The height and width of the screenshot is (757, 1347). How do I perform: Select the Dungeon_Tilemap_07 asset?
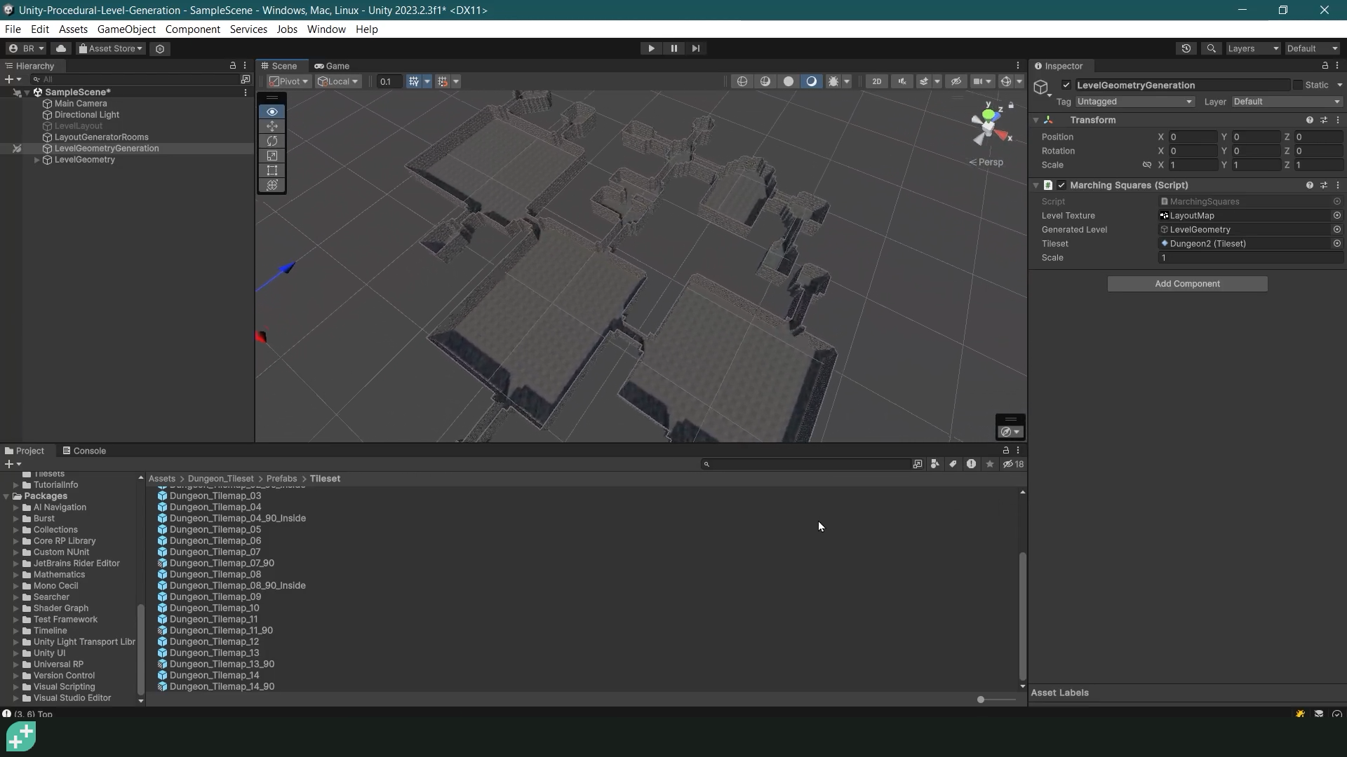tap(215, 552)
